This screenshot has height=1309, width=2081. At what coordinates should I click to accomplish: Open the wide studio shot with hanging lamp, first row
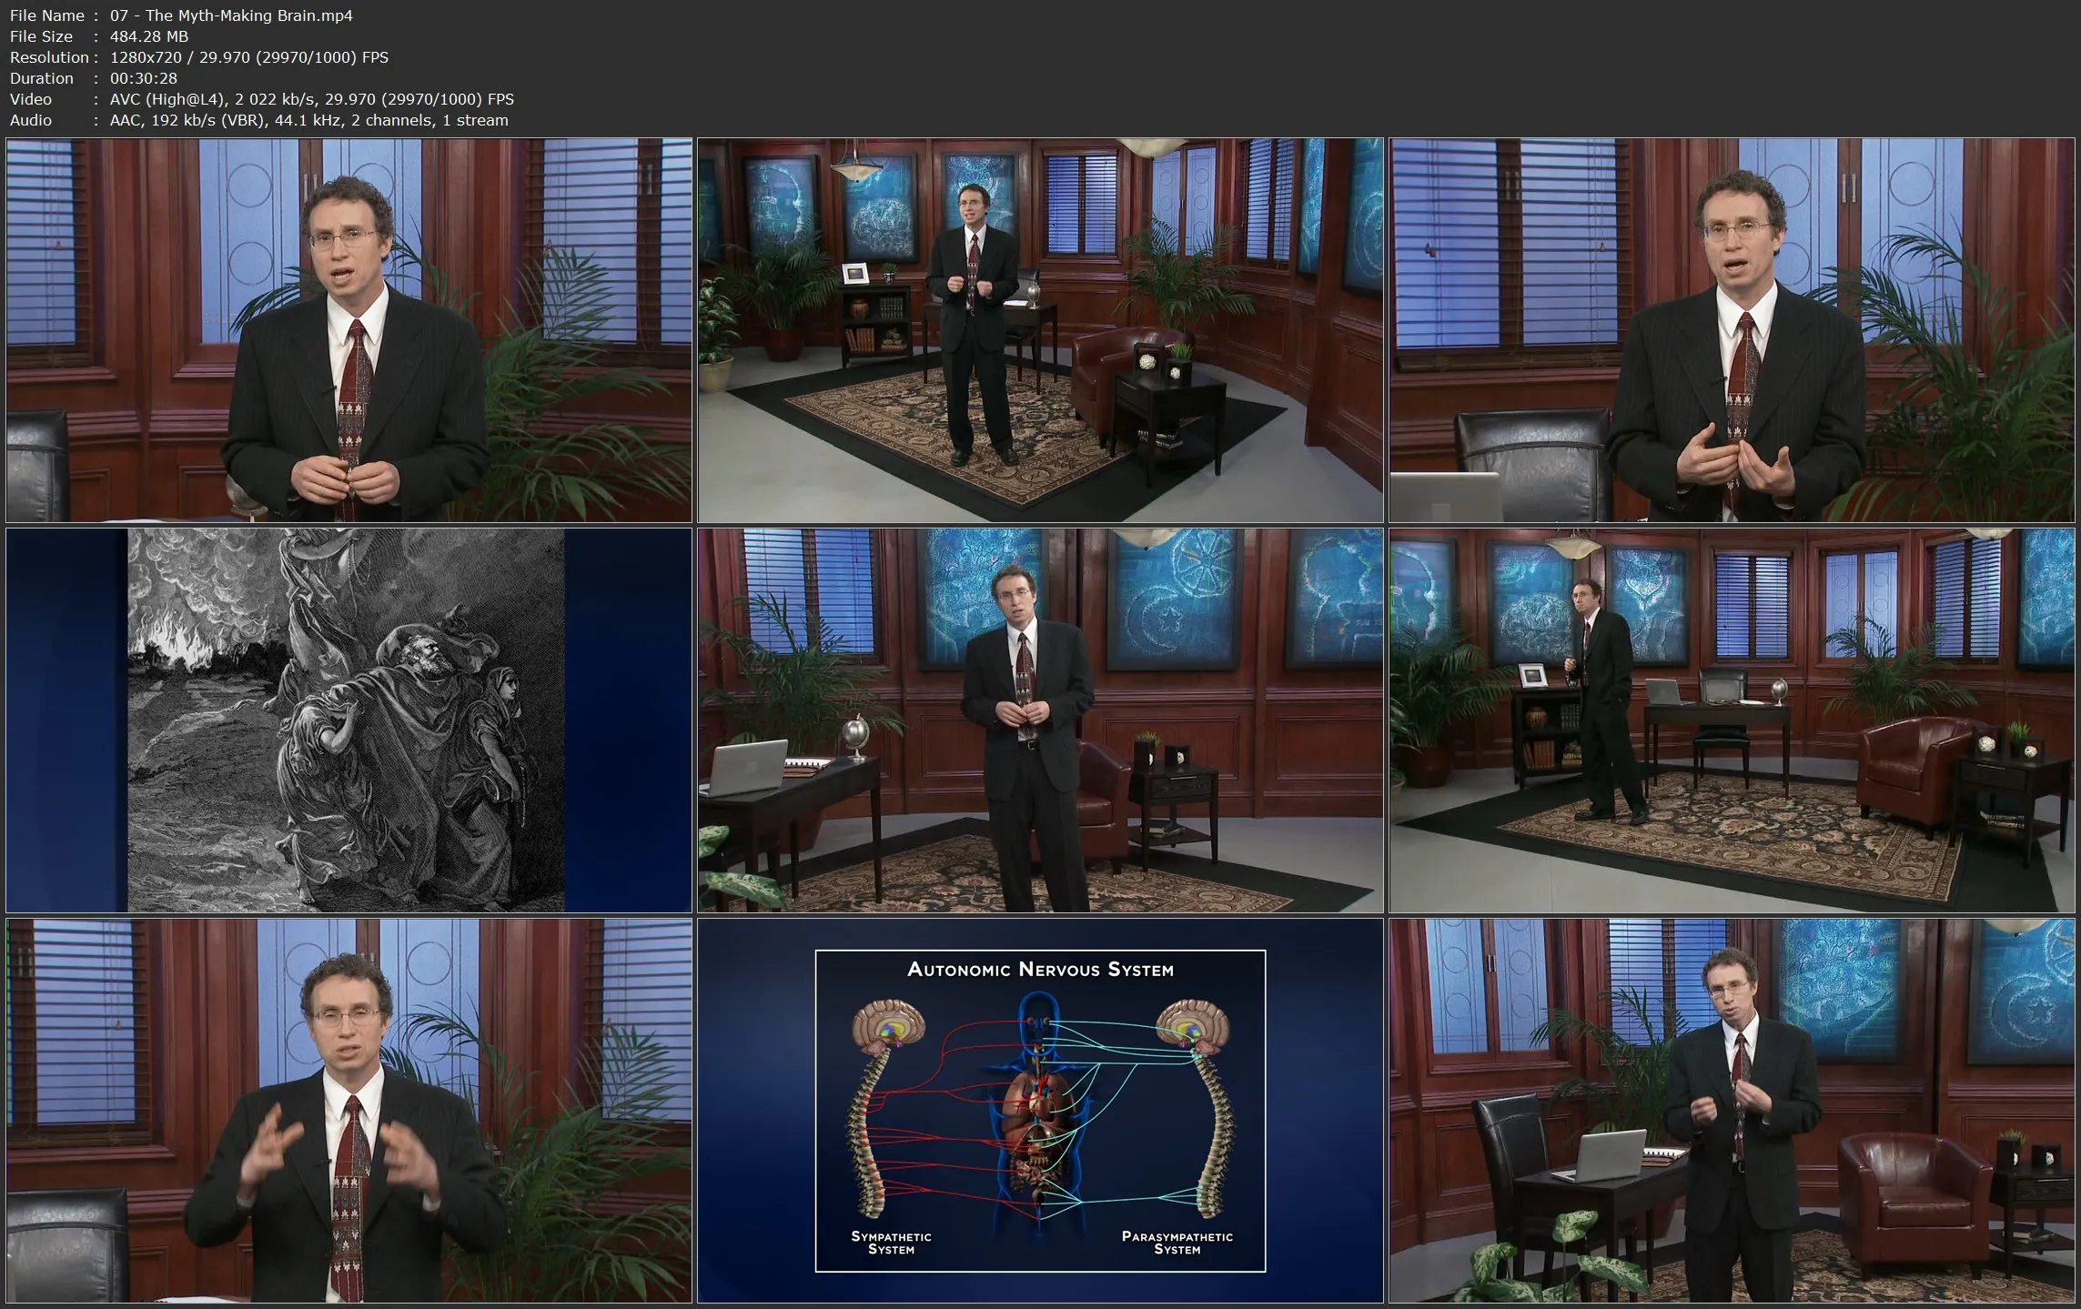(1040, 330)
